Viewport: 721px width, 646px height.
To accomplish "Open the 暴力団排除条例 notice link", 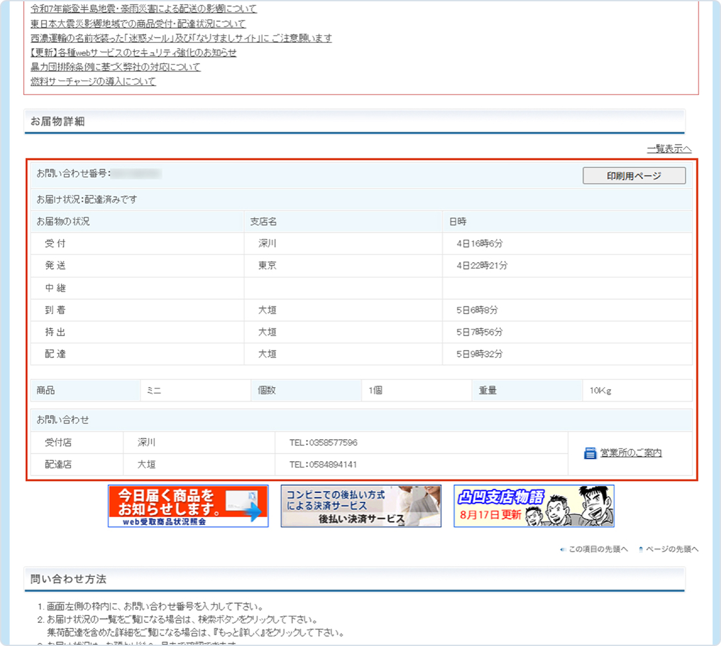I will tap(115, 67).
